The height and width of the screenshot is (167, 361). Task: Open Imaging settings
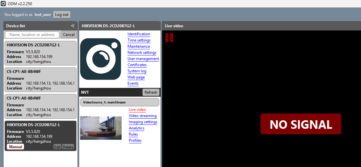(x=143, y=122)
